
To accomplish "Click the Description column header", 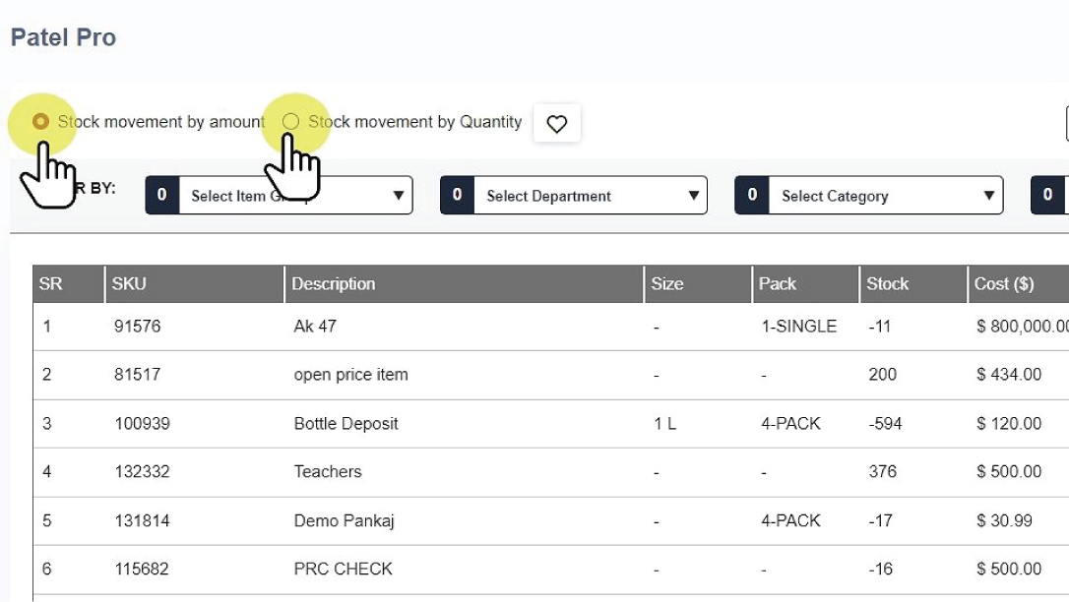I will pyautogui.click(x=334, y=284).
